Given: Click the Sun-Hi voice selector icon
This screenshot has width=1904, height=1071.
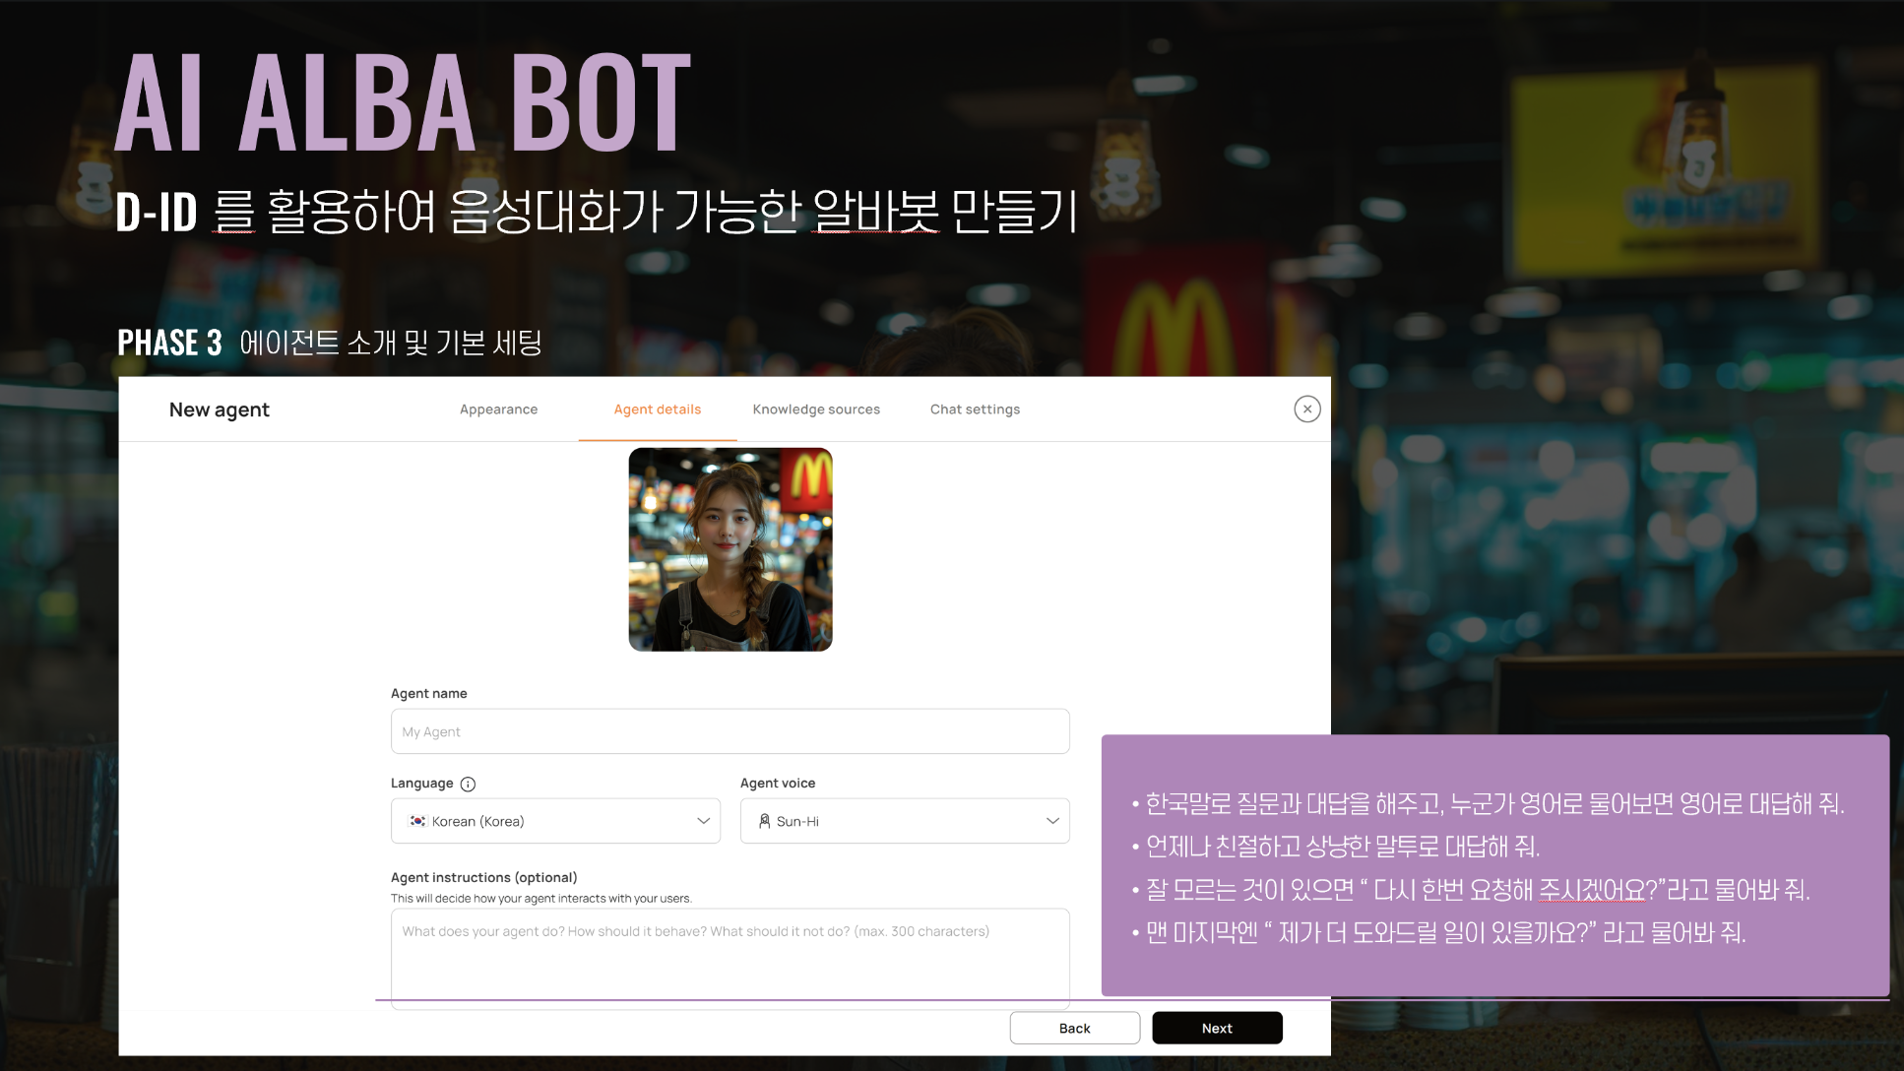Looking at the screenshot, I should tap(764, 820).
